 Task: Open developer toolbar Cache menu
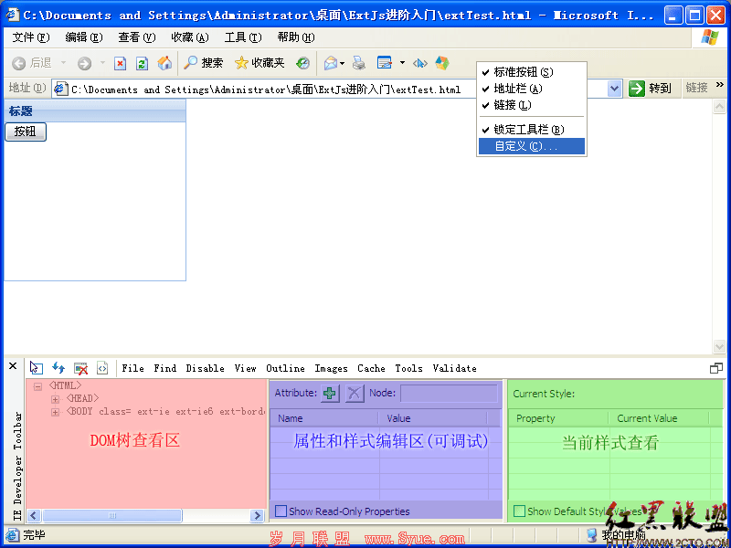pos(371,368)
